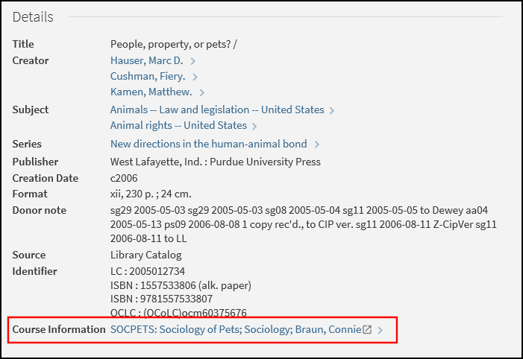Click chevron arrow beside Cushman, Fiery
Image resolution: width=523 pixels, height=359 pixels.
coord(195,77)
